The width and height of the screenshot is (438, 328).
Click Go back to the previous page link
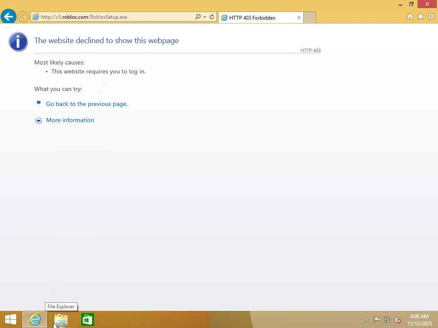pyautogui.click(x=87, y=104)
